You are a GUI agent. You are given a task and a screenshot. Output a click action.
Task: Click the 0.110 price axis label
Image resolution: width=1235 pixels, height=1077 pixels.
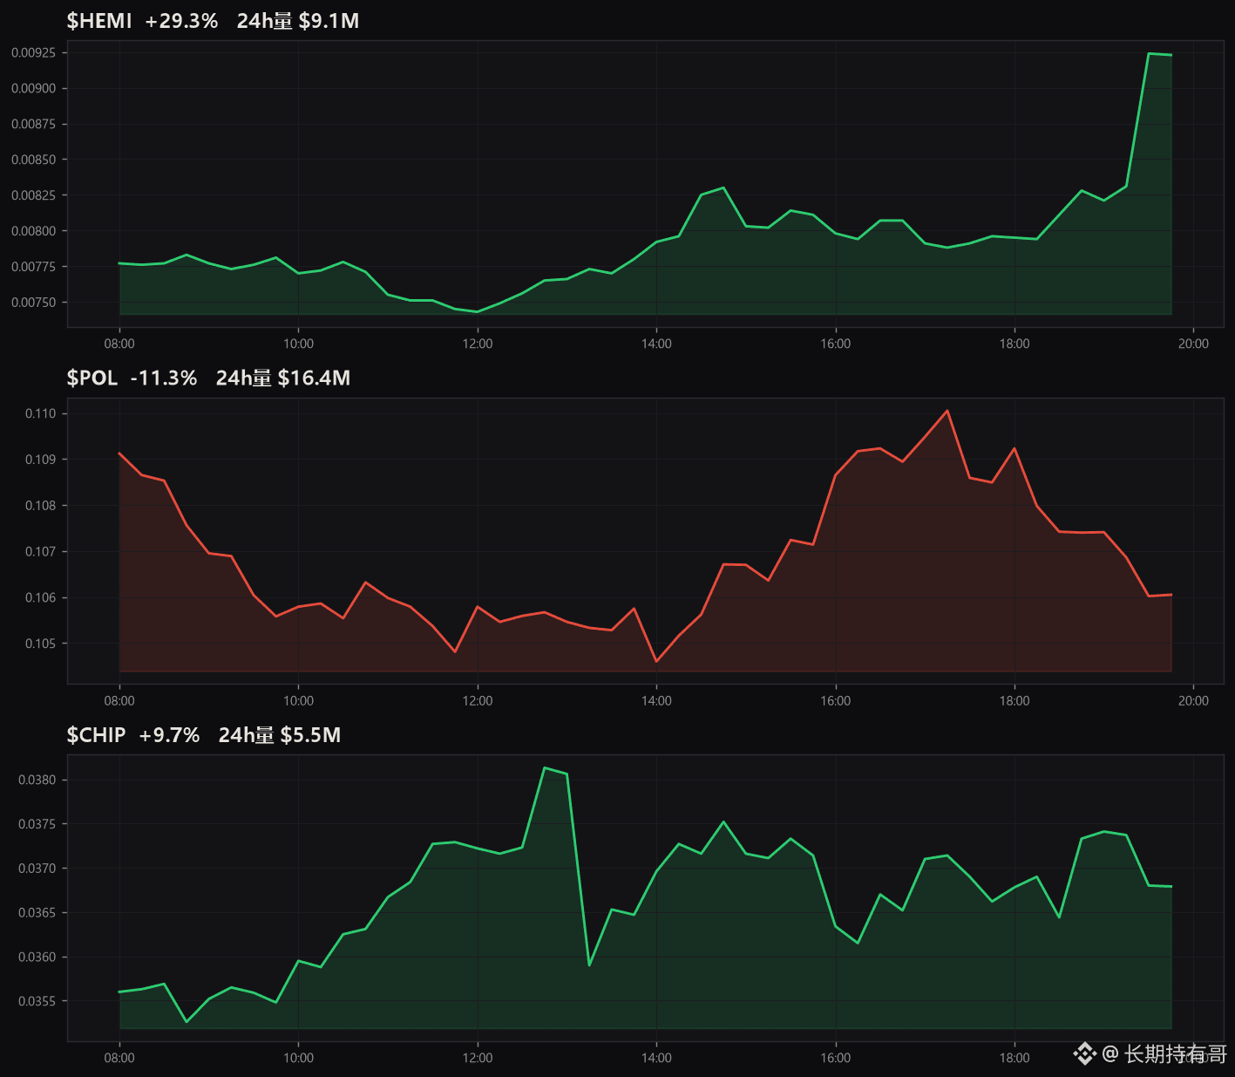click(40, 413)
